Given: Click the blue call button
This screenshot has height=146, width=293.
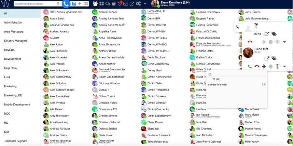Looking at the screenshot, I should pos(66,4).
